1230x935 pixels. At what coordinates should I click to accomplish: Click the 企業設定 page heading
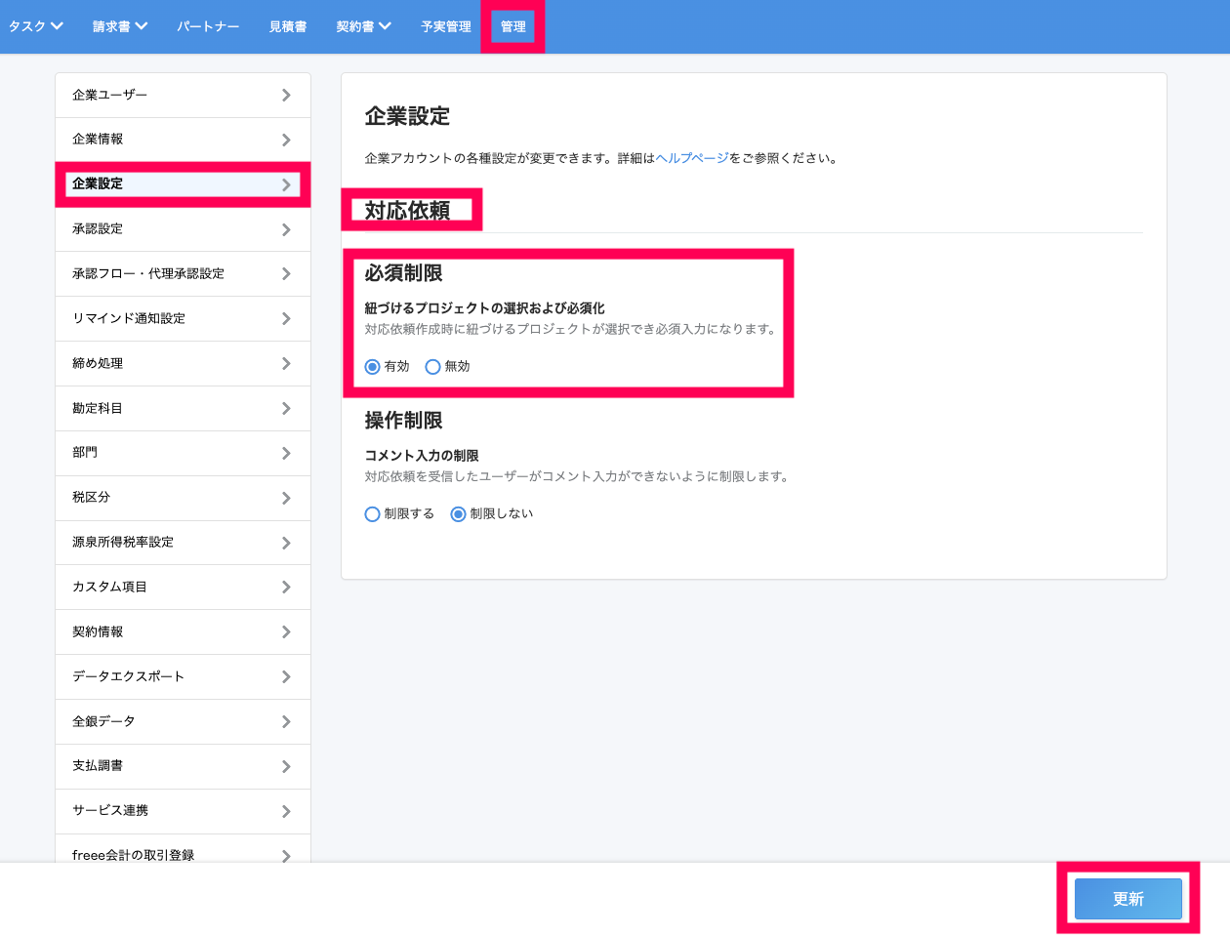pos(407,116)
